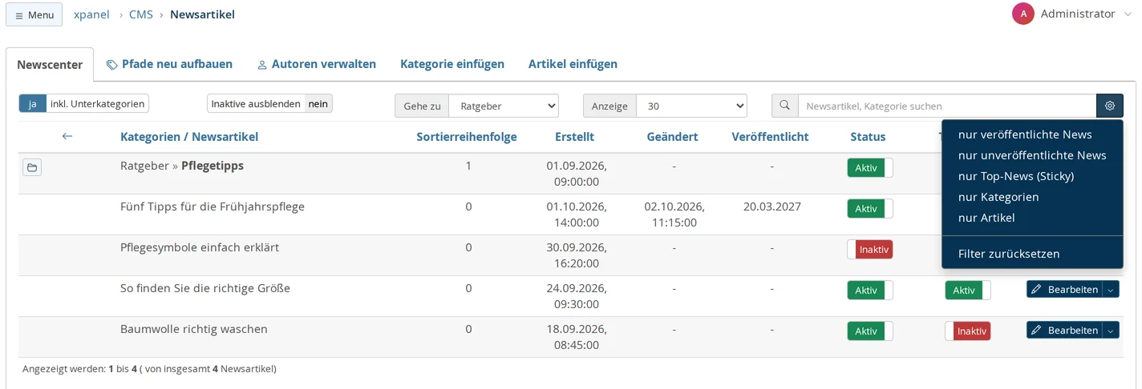The width and height of the screenshot is (1142, 389).
Task: Toggle Top-News Aktiv for So finden Sie row
Action: (968, 290)
